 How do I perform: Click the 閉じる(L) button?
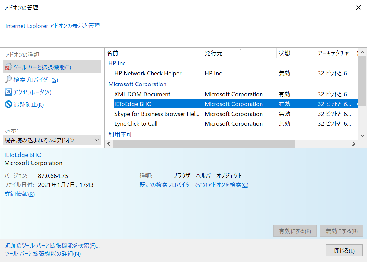[x=344, y=251]
